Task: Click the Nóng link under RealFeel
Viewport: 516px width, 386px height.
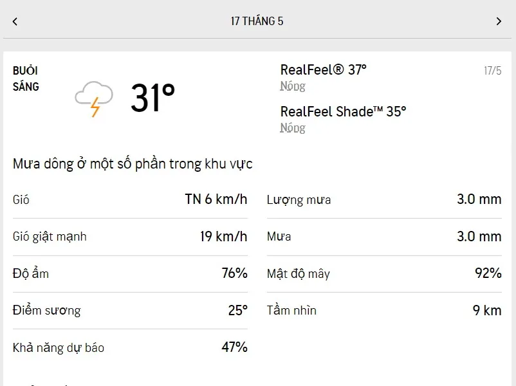Action: point(292,86)
